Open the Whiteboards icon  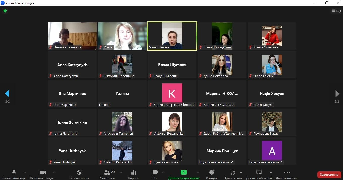(x=259, y=173)
